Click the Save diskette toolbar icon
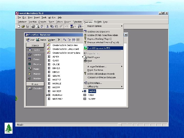 28,26
